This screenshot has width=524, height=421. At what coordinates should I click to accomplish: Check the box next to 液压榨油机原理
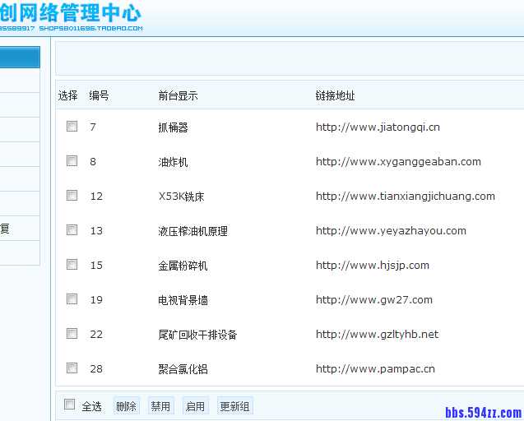72,230
